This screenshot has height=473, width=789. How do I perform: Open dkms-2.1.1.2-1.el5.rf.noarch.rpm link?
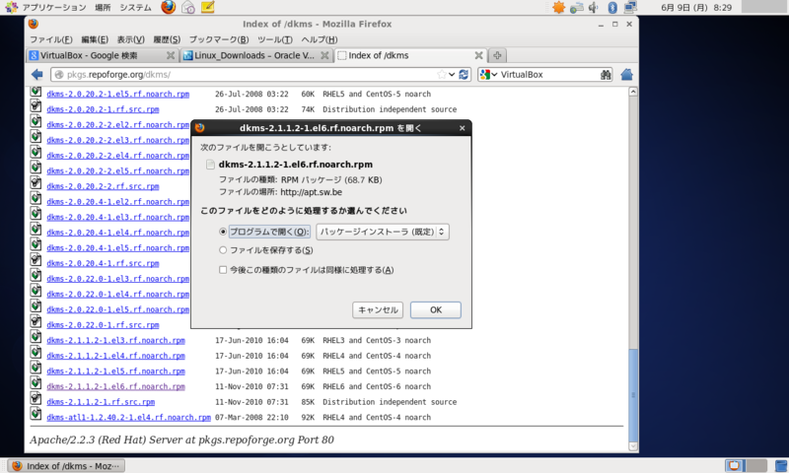[x=115, y=371]
